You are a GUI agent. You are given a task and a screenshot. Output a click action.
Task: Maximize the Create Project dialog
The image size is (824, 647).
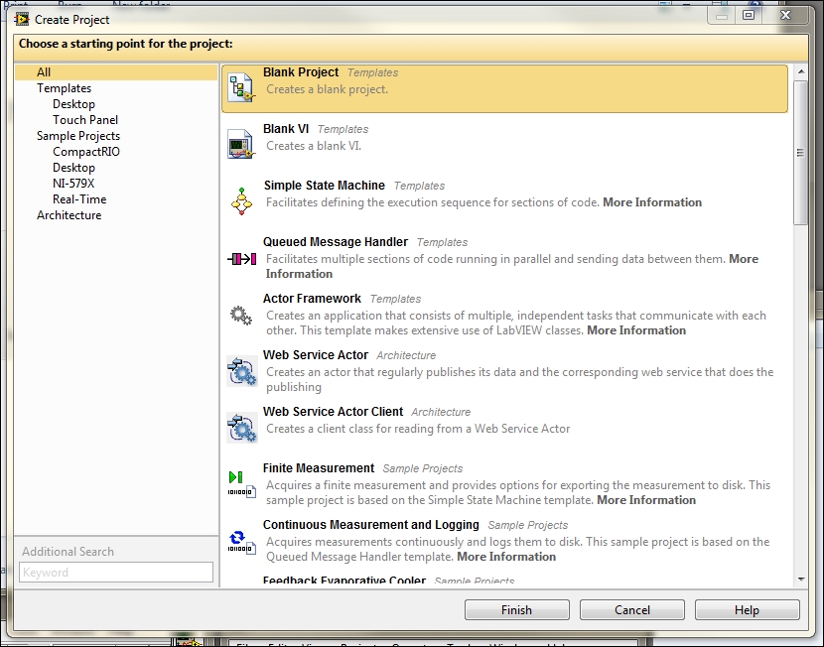[748, 15]
